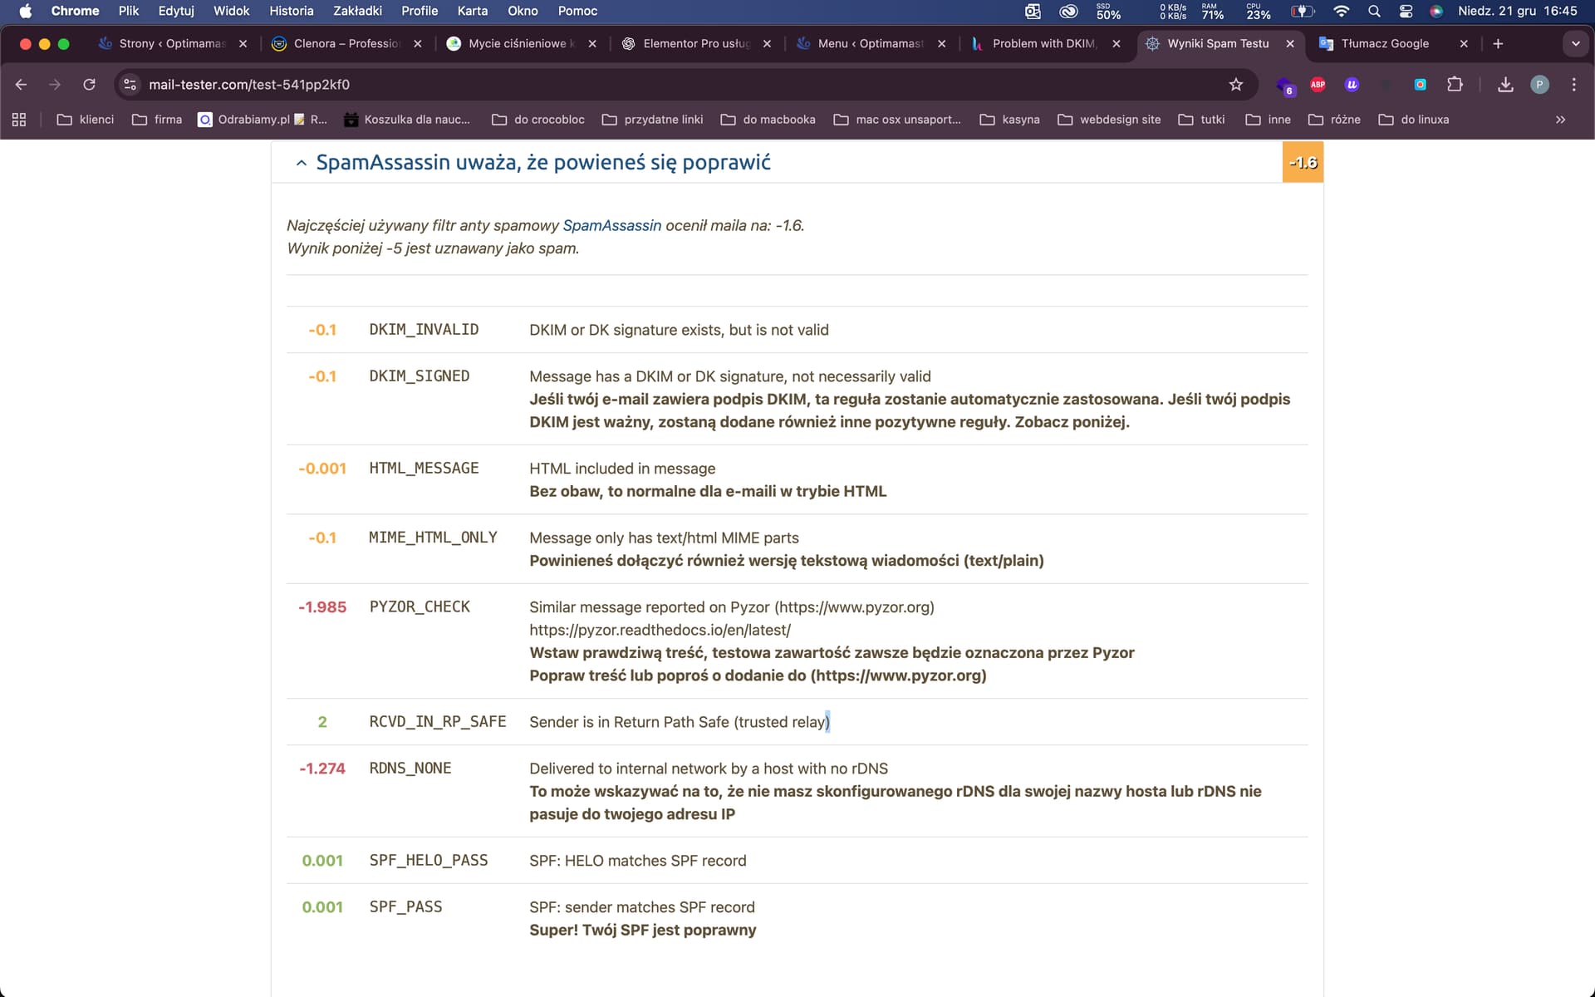Image resolution: width=1595 pixels, height=997 pixels.
Task: Open the przydatne linki bookmarks folder
Action: [x=652, y=120]
